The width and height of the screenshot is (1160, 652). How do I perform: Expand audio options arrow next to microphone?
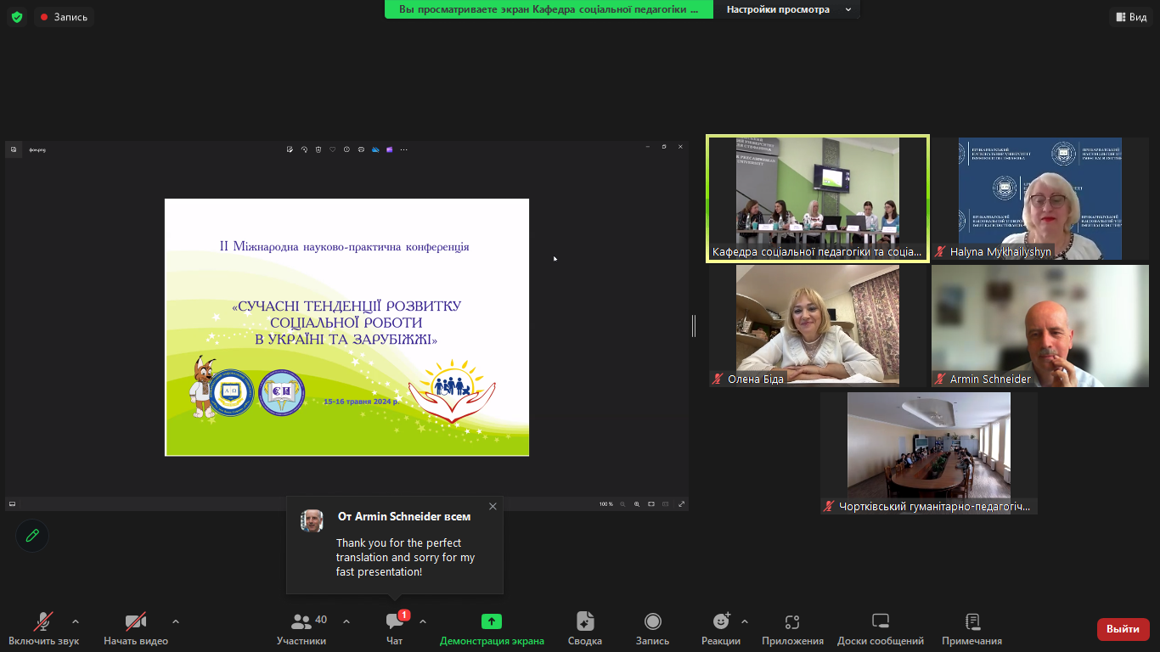pos(76,621)
